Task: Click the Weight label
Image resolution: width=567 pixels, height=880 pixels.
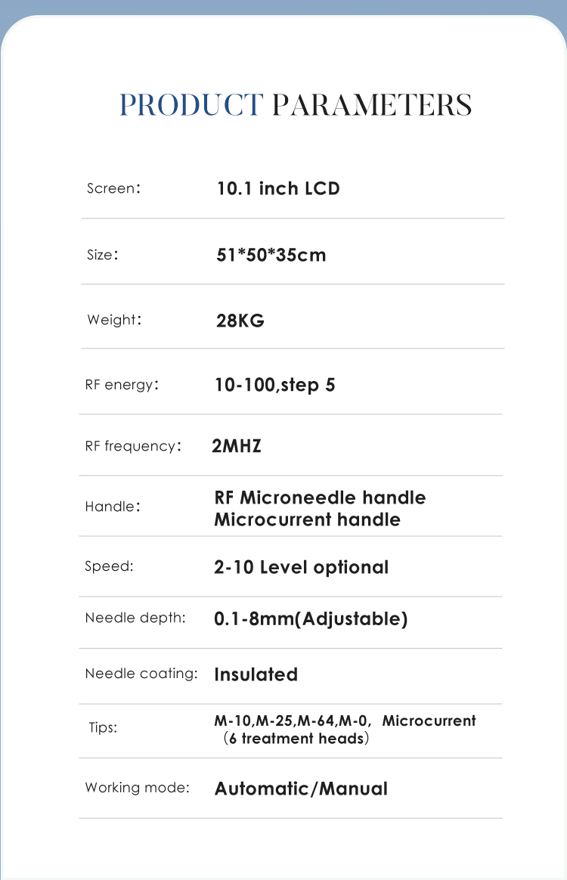Action: coord(113,320)
